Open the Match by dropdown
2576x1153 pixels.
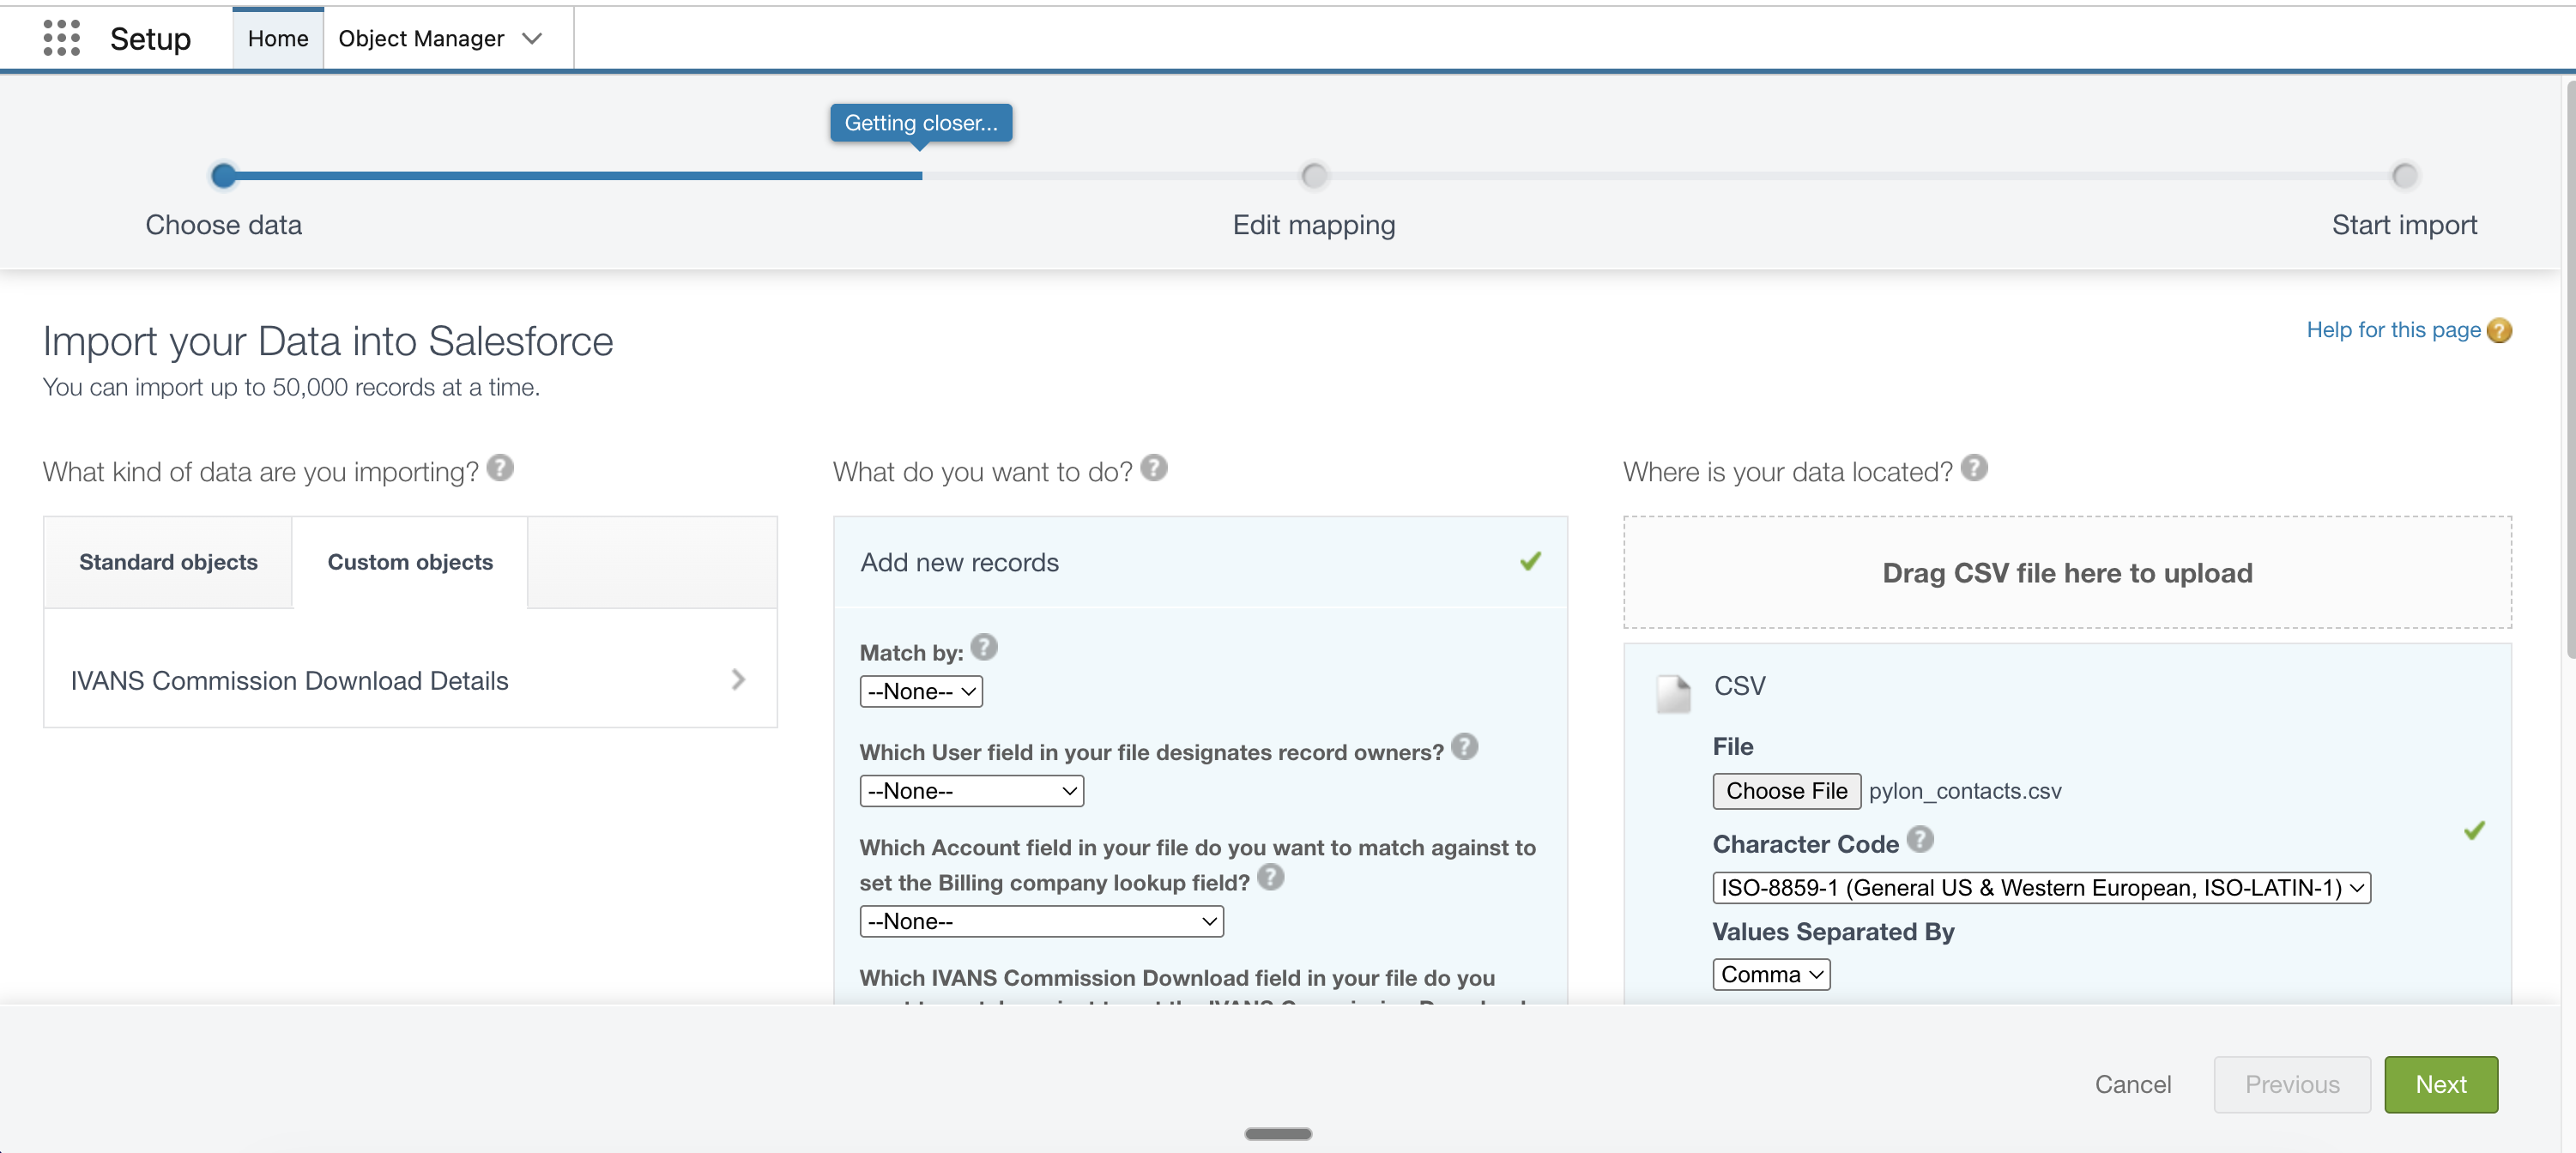point(921,692)
